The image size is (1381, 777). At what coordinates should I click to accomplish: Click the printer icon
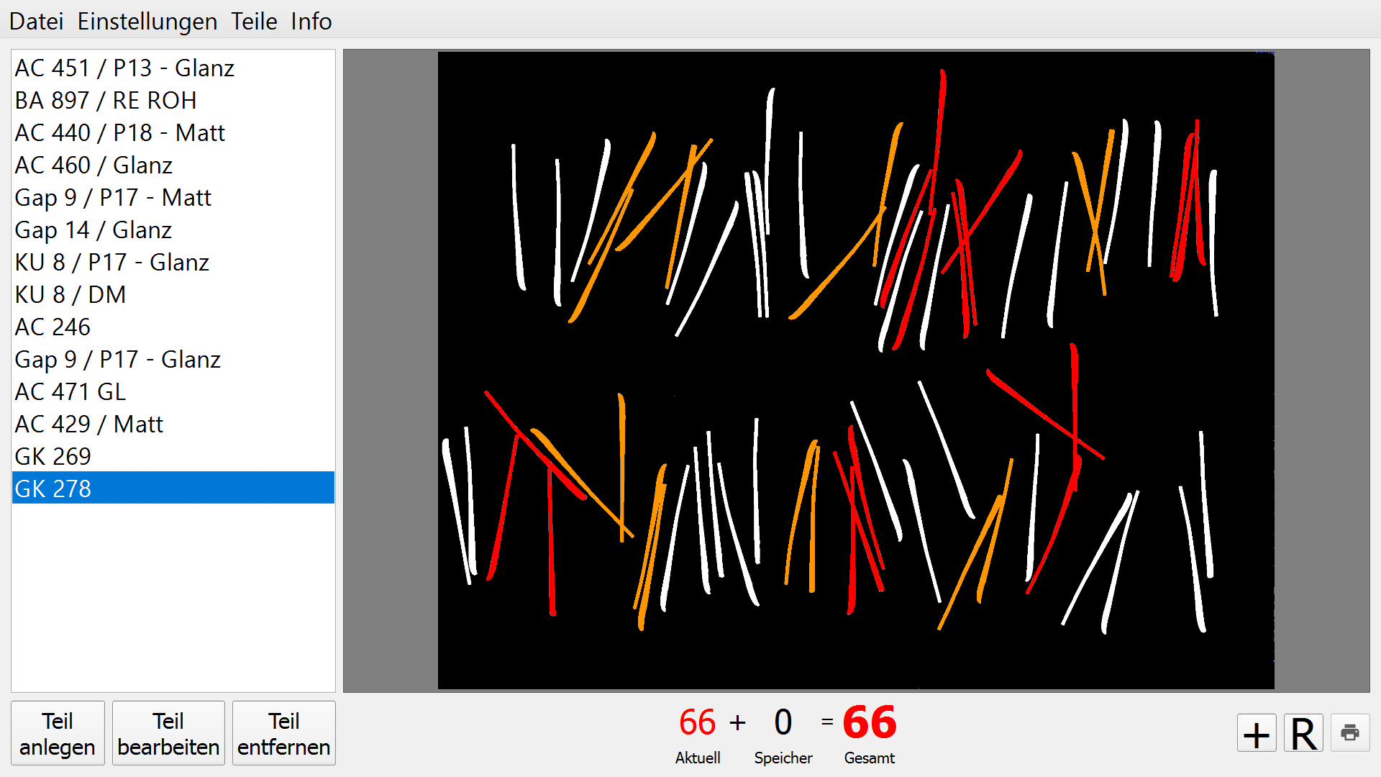coord(1350,733)
